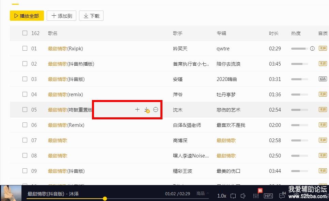
Task: Open album 最美的伤口 on row 09
Action: (x=229, y=171)
